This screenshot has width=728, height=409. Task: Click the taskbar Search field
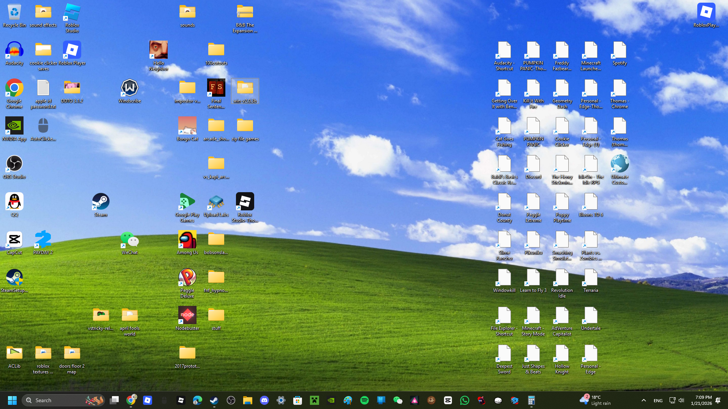pos(57,400)
